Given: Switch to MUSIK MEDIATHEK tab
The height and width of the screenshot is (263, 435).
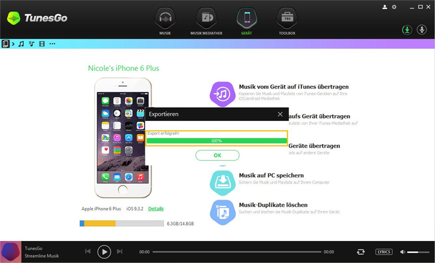Looking at the screenshot, I should [206, 22].
